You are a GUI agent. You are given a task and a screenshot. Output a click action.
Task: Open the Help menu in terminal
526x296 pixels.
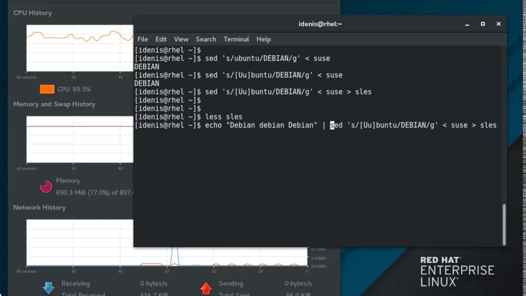click(263, 39)
